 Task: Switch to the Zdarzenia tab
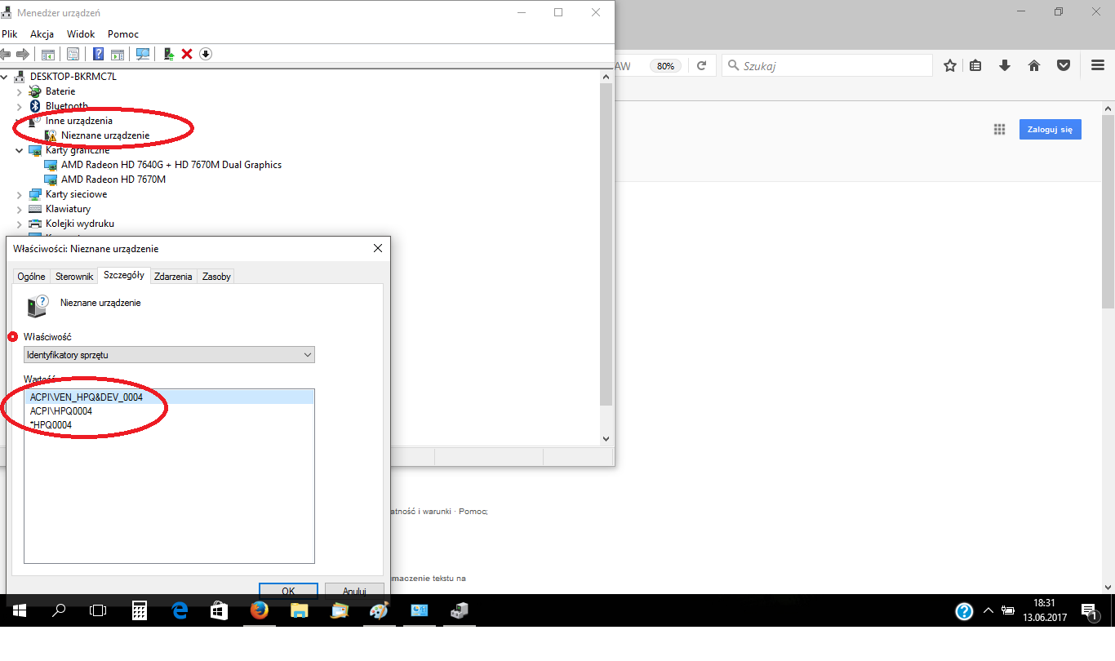click(x=173, y=277)
